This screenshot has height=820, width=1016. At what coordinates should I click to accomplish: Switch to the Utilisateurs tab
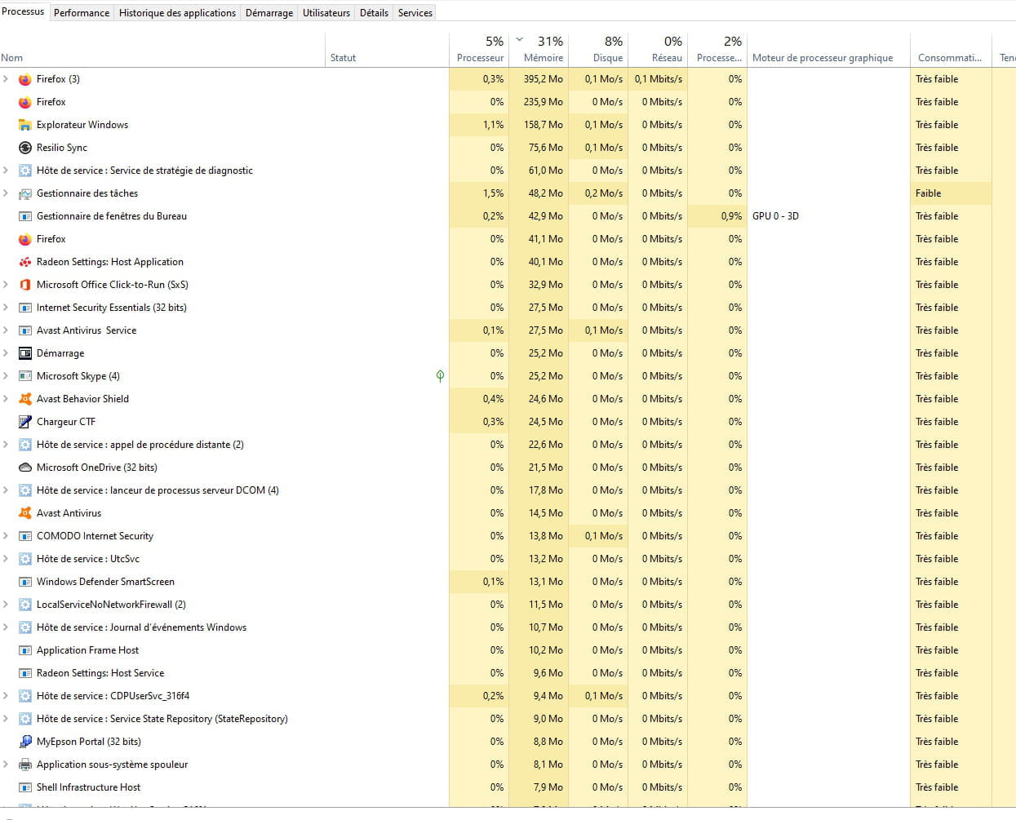tap(326, 13)
